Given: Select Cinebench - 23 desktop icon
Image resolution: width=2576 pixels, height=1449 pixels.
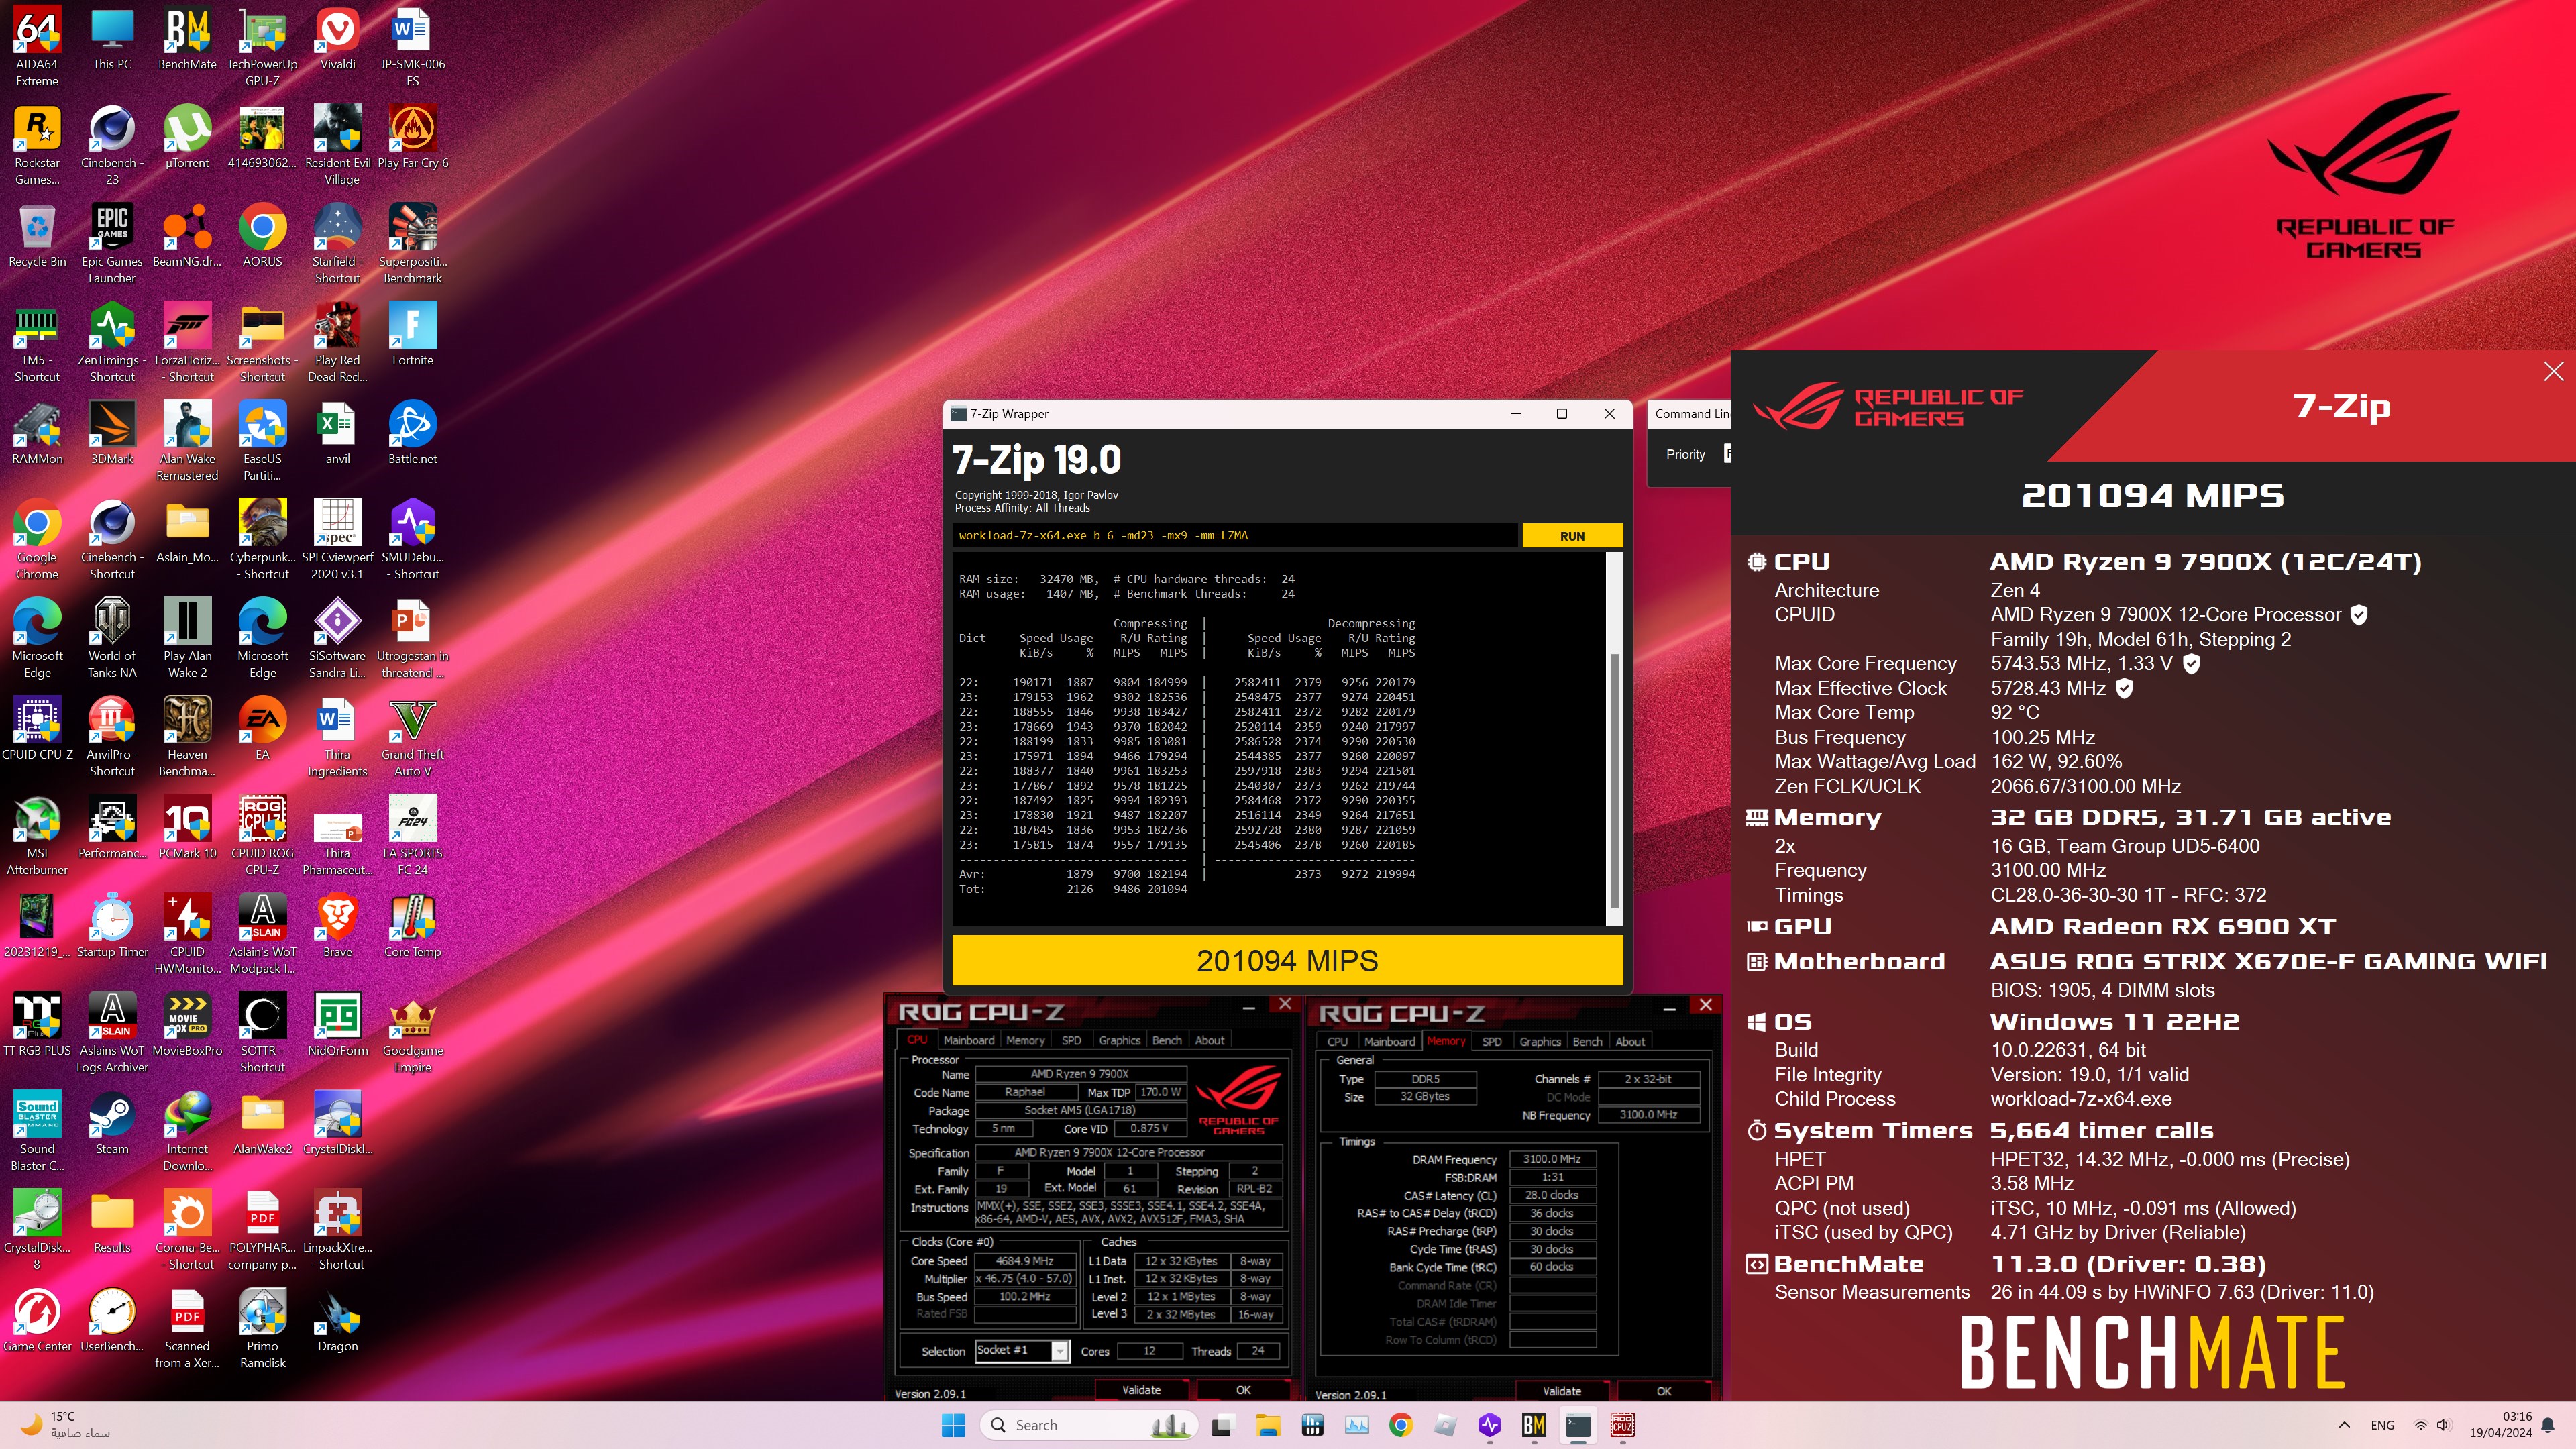Looking at the screenshot, I should click(112, 145).
